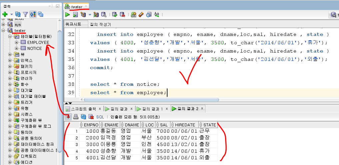The width and height of the screenshot is (339, 165).
Task: Expand the sys connection node
Action: pos(3,24)
